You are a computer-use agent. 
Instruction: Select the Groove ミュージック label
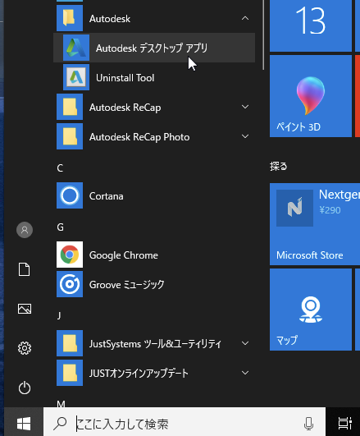click(x=126, y=284)
